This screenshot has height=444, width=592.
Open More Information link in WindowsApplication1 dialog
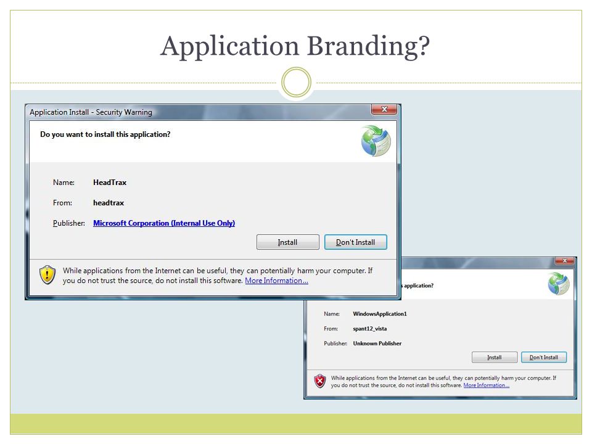(x=487, y=385)
